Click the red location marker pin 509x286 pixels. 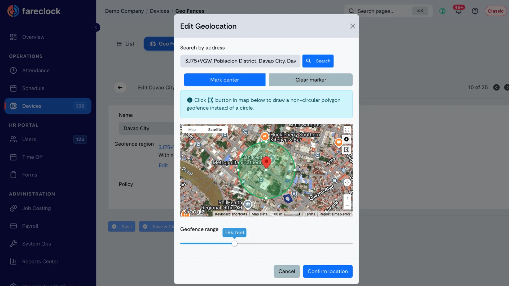(266, 162)
